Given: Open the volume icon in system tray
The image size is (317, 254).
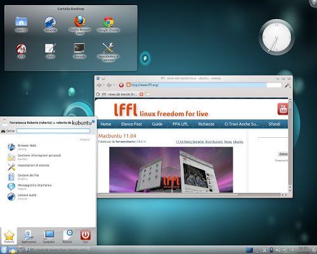Looking at the screenshot, I should (278, 250).
